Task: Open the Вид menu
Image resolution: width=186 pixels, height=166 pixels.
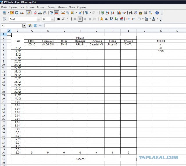Action: [x=22, y=7]
